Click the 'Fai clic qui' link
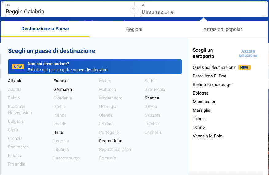Screen dimensions: 269x175 click(x=38, y=70)
